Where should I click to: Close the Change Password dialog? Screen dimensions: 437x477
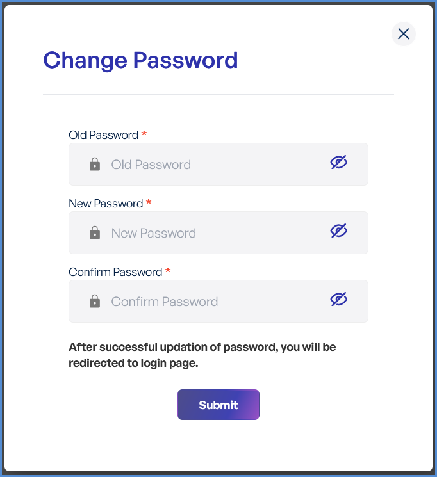pos(404,34)
